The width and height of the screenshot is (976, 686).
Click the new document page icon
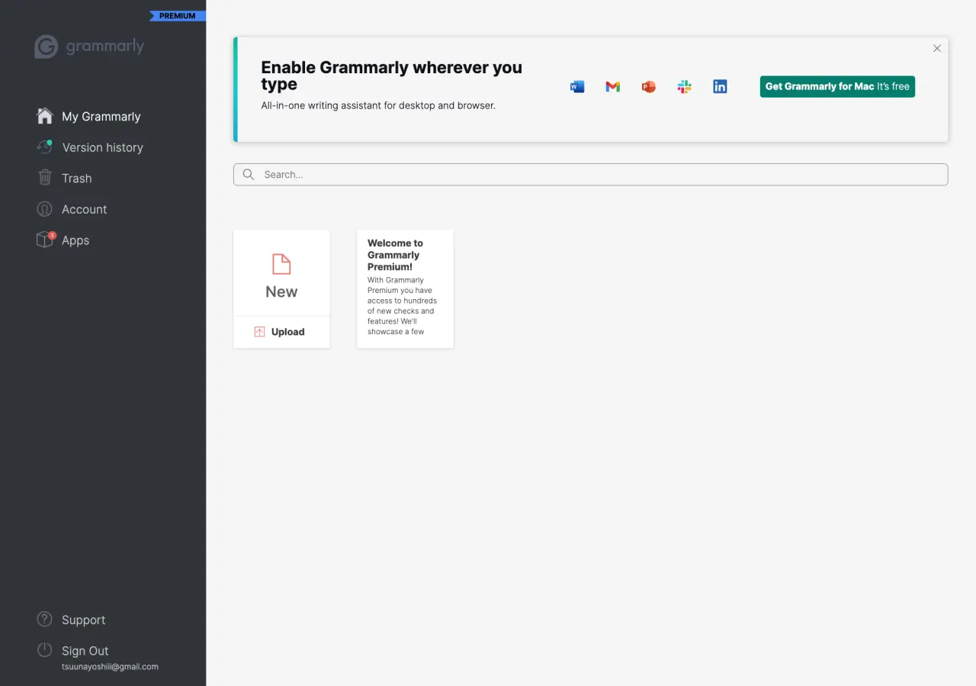click(x=281, y=264)
